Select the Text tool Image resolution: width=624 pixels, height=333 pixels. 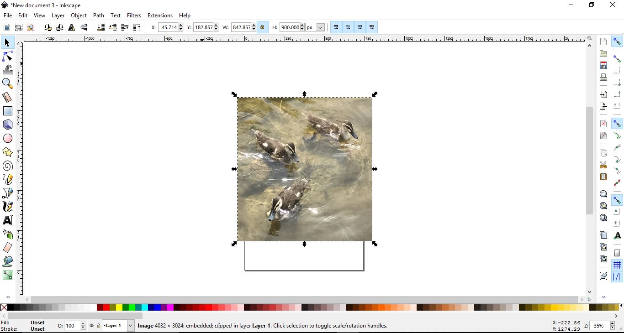[x=7, y=220]
